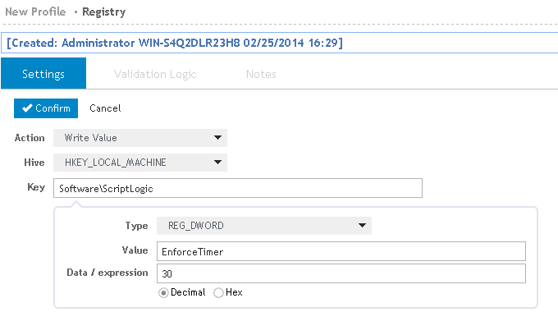Select the Settings tab
The image size is (558, 312).
tap(43, 73)
